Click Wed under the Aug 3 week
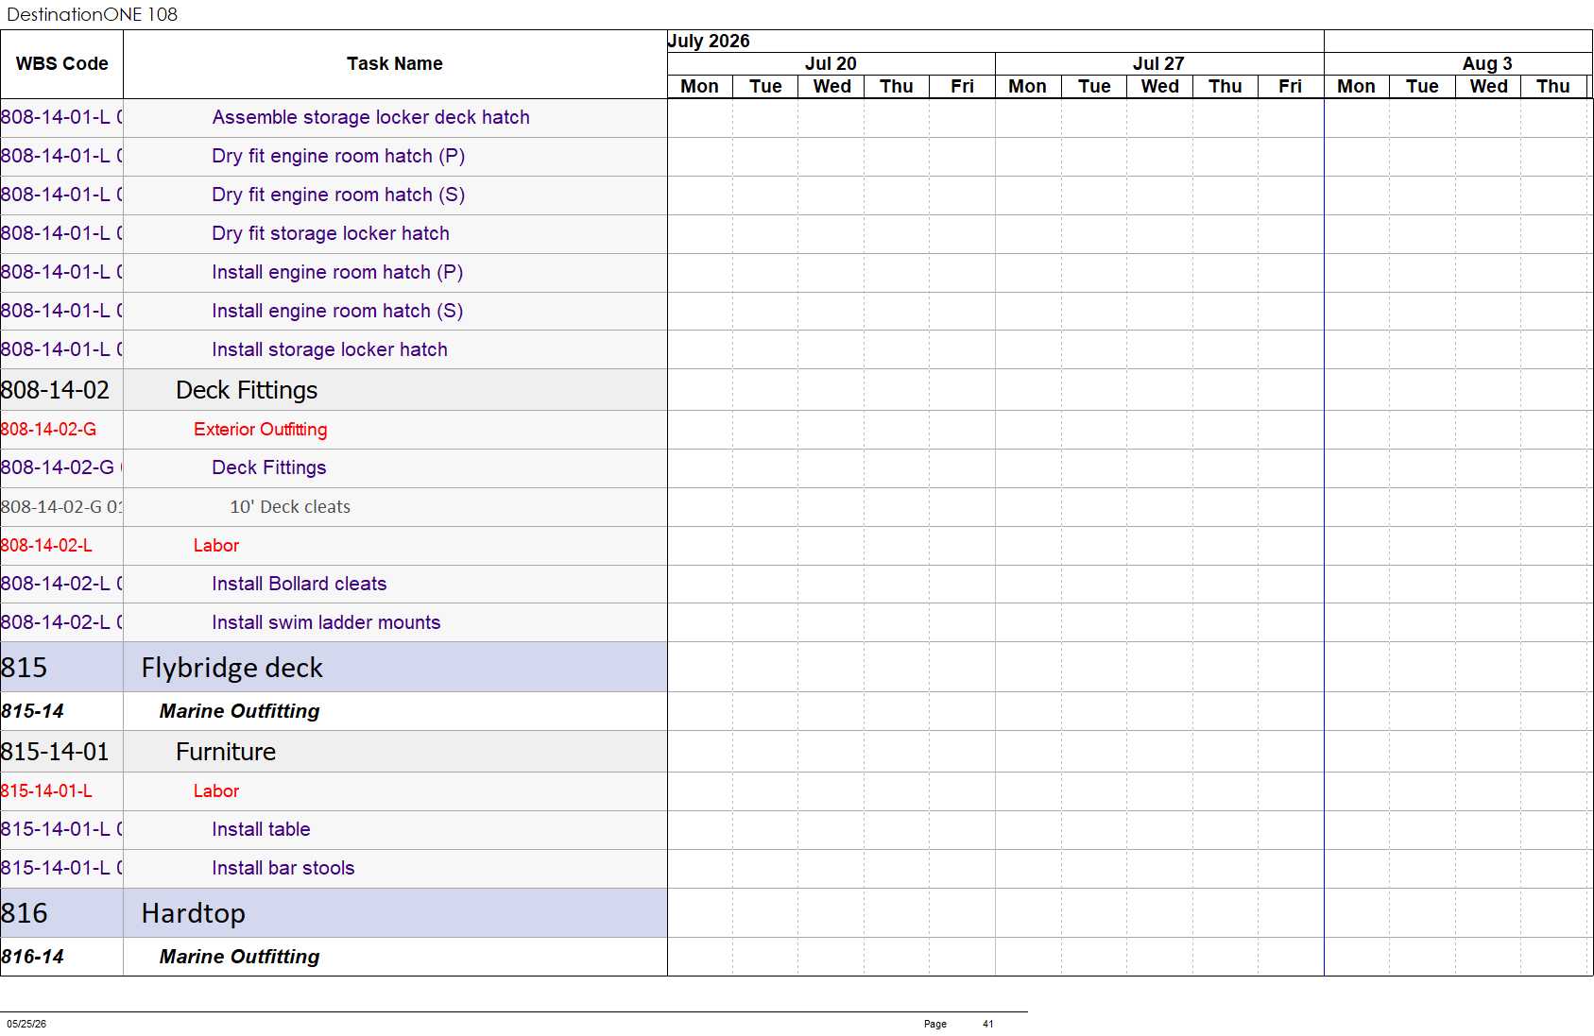1594x1036 pixels. 1488,87
